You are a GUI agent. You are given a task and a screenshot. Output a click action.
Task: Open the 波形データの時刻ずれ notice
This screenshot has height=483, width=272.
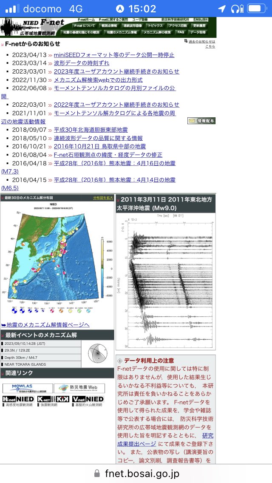82,63
